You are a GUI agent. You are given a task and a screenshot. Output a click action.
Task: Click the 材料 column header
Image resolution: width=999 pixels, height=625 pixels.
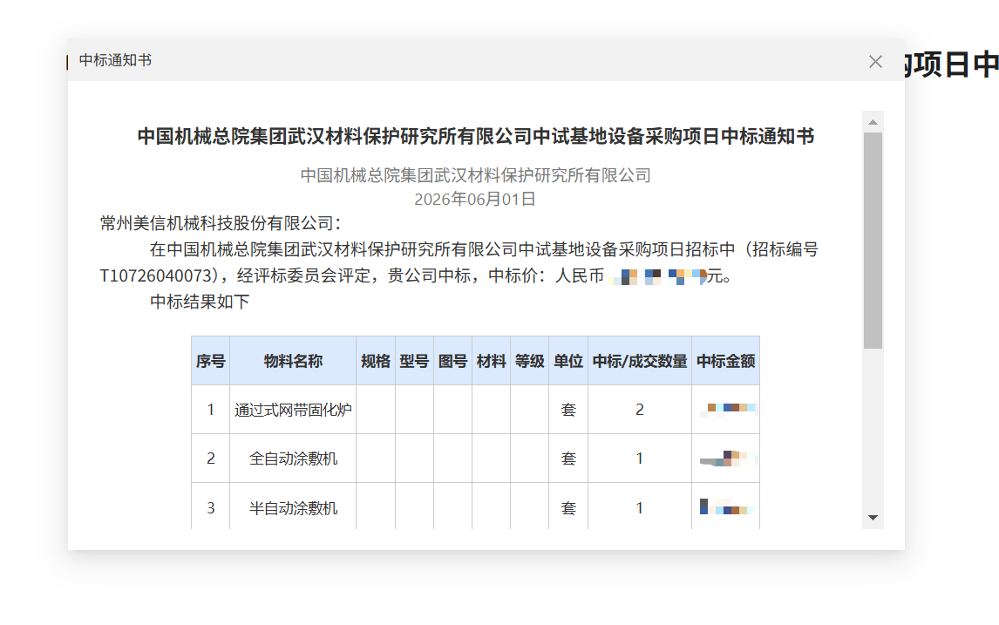[x=491, y=361]
